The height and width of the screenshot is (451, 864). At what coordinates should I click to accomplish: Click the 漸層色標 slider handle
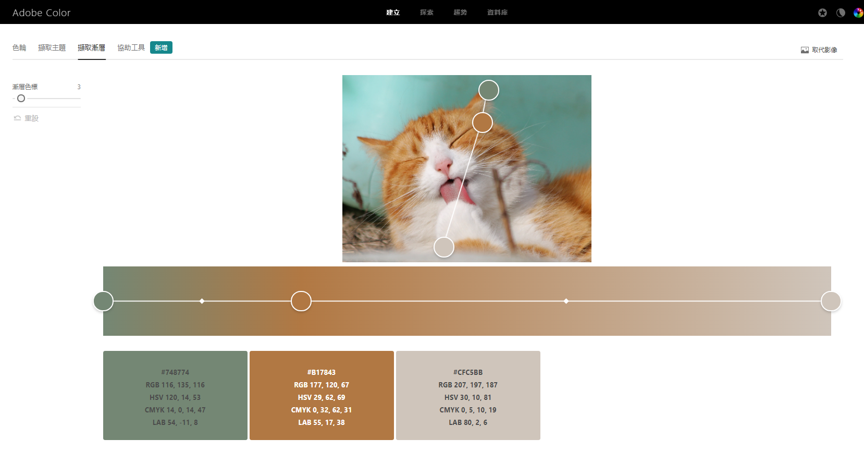[21, 98]
